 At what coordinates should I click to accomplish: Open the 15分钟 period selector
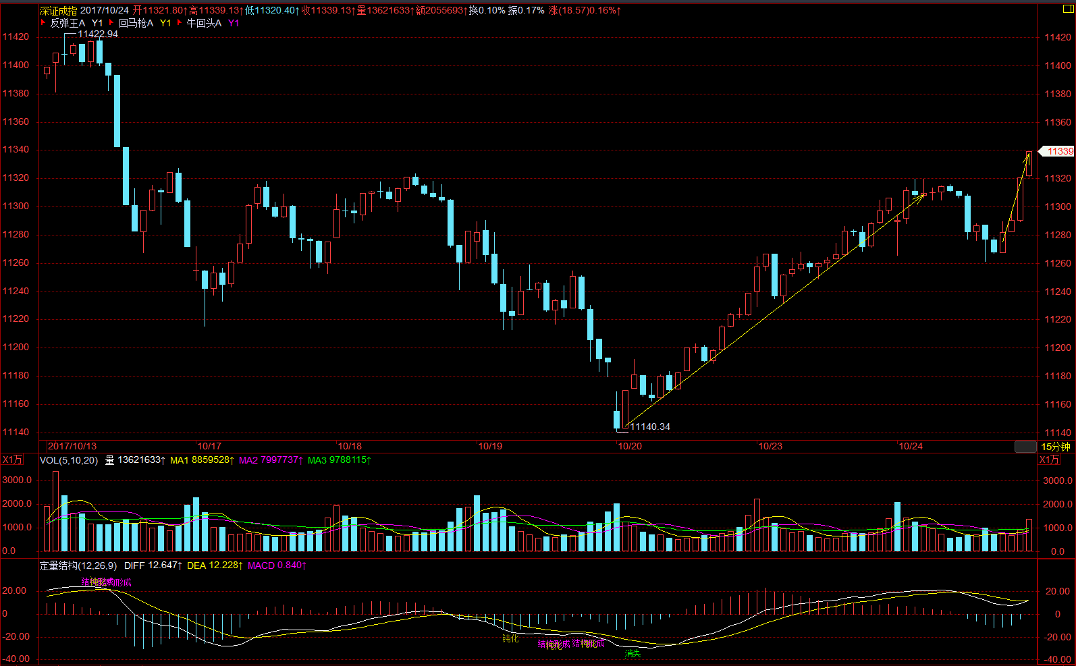click(1055, 447)
